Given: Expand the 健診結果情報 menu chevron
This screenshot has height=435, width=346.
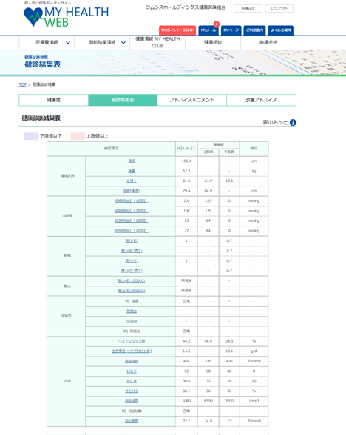Looking at the screenshot, I should point(123,43).
